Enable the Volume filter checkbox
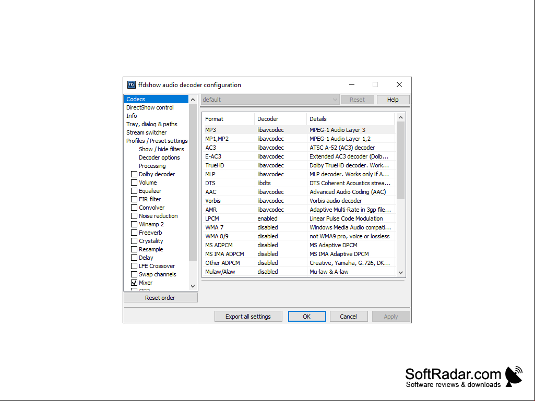535x401 pixels. click(134, 183)
